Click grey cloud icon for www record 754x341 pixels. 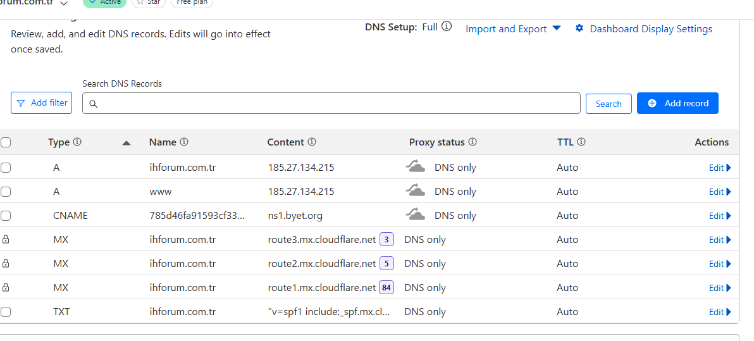(415, 191)
